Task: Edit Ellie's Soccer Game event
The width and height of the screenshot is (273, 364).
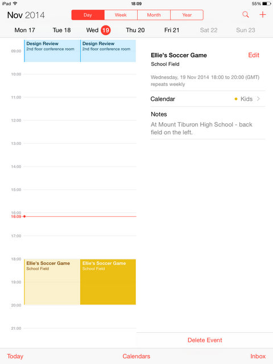Action: click(254, 55)
